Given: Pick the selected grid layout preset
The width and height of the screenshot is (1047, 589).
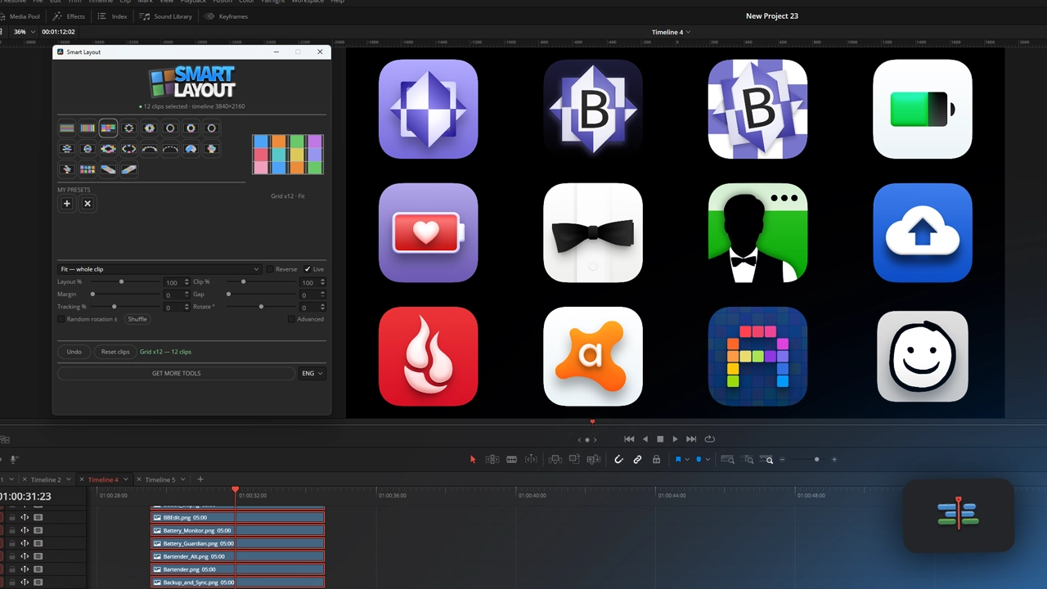Looking at the screenshot, I should pyautogui.click(x=108, y=128).
